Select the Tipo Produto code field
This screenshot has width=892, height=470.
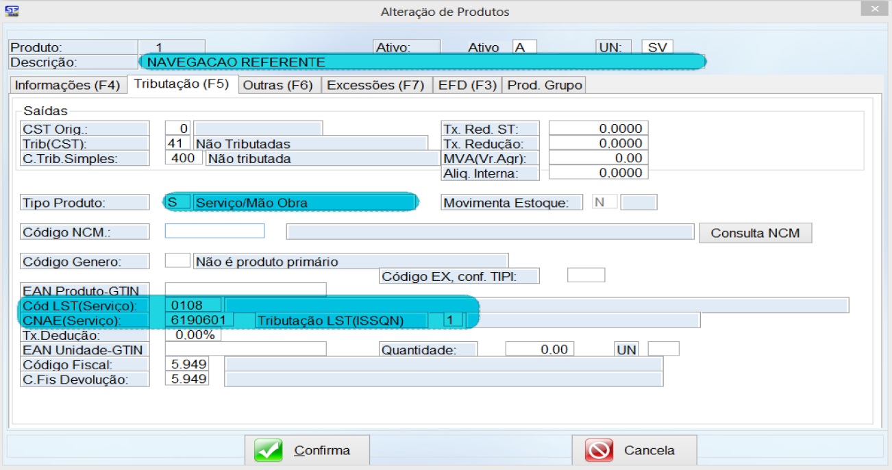tap(177, 202)
